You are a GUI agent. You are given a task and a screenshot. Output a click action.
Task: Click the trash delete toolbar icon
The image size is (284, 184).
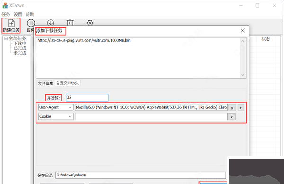[70, 22]
